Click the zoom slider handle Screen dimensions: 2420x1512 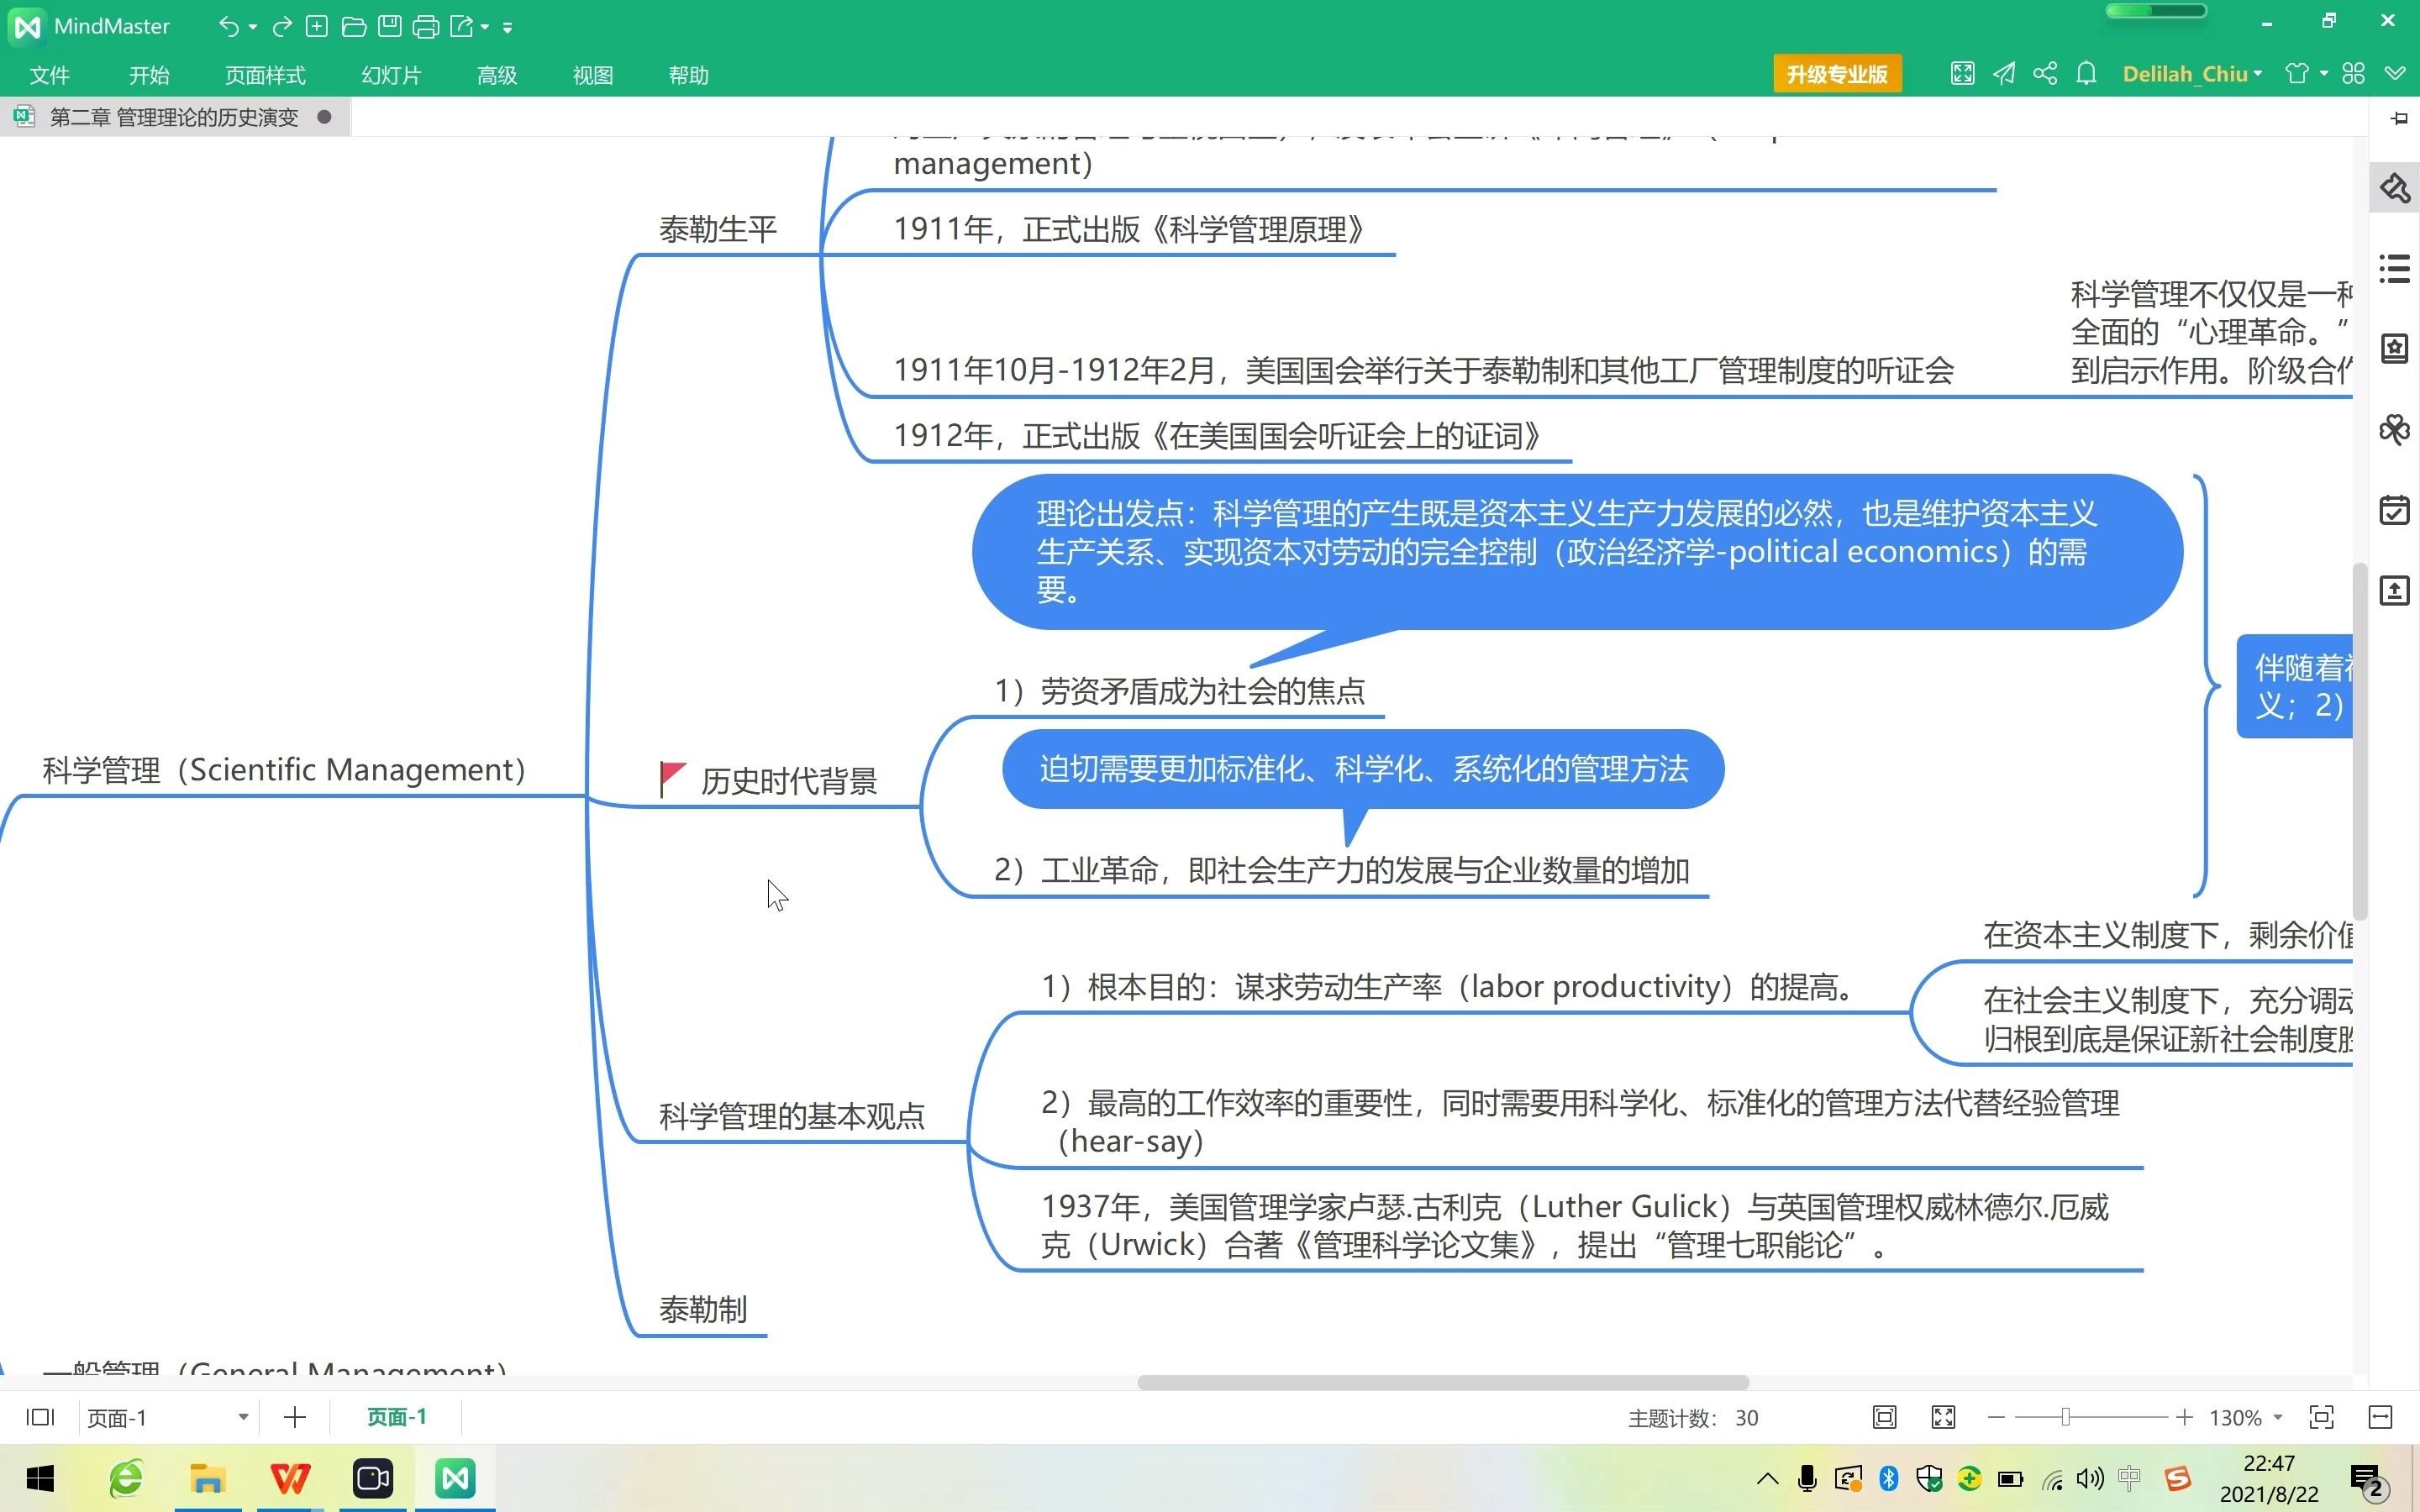[2065, 1417]
